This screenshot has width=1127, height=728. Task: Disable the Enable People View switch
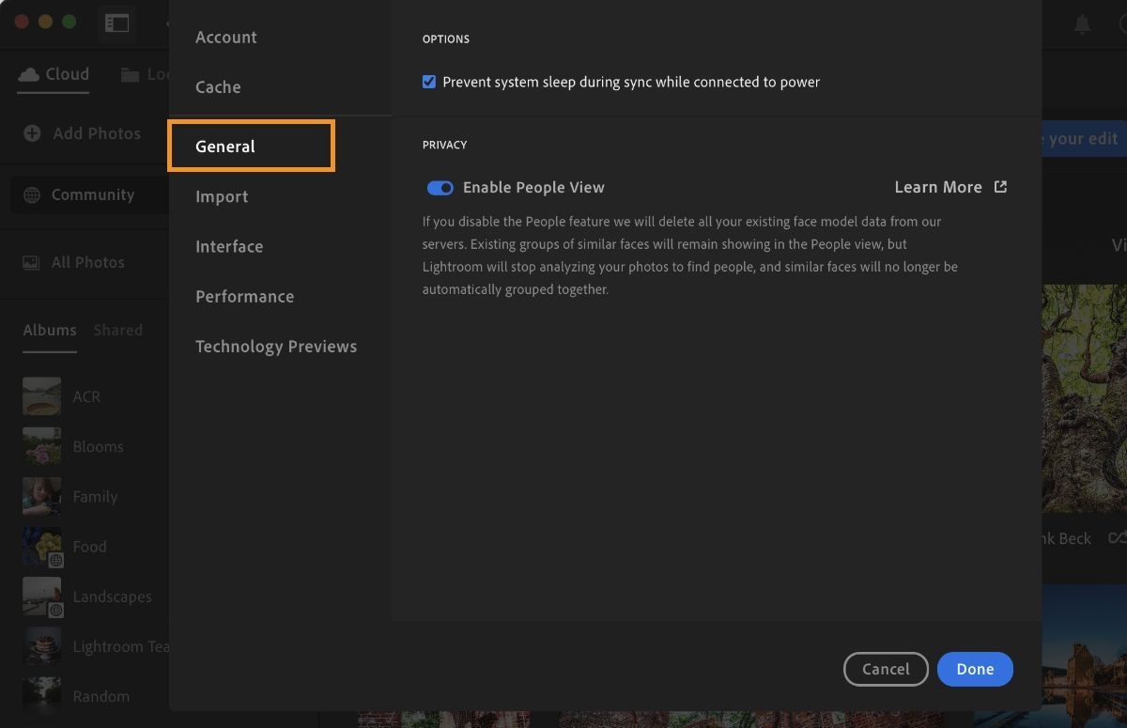click(x=440, y=188)
